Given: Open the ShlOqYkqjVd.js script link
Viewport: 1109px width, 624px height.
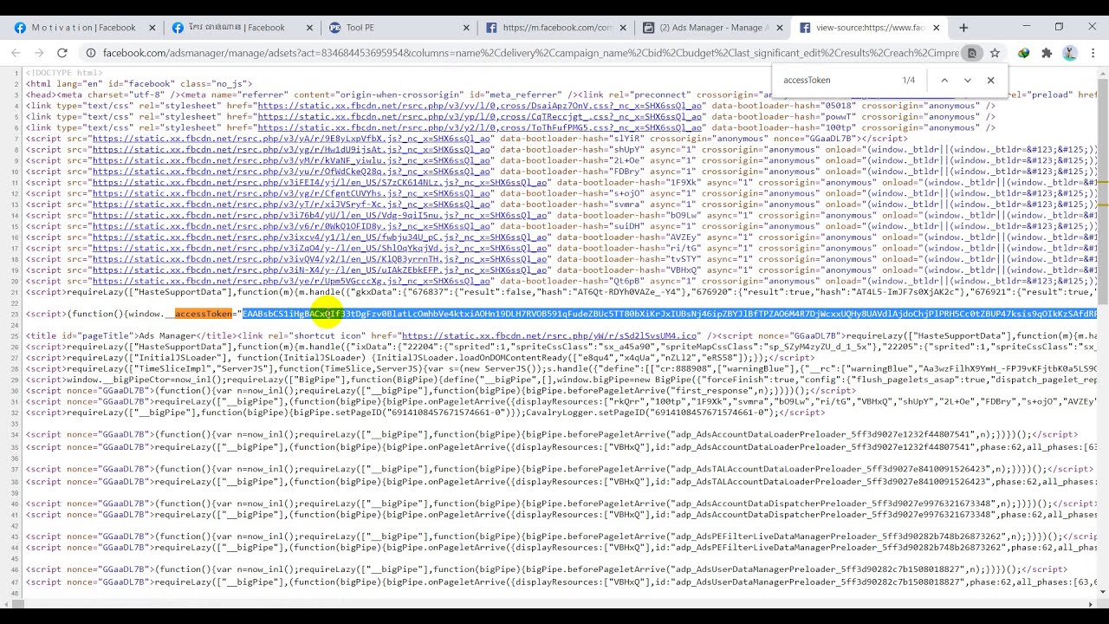Looking at the screenshot, I should [320, 248].
